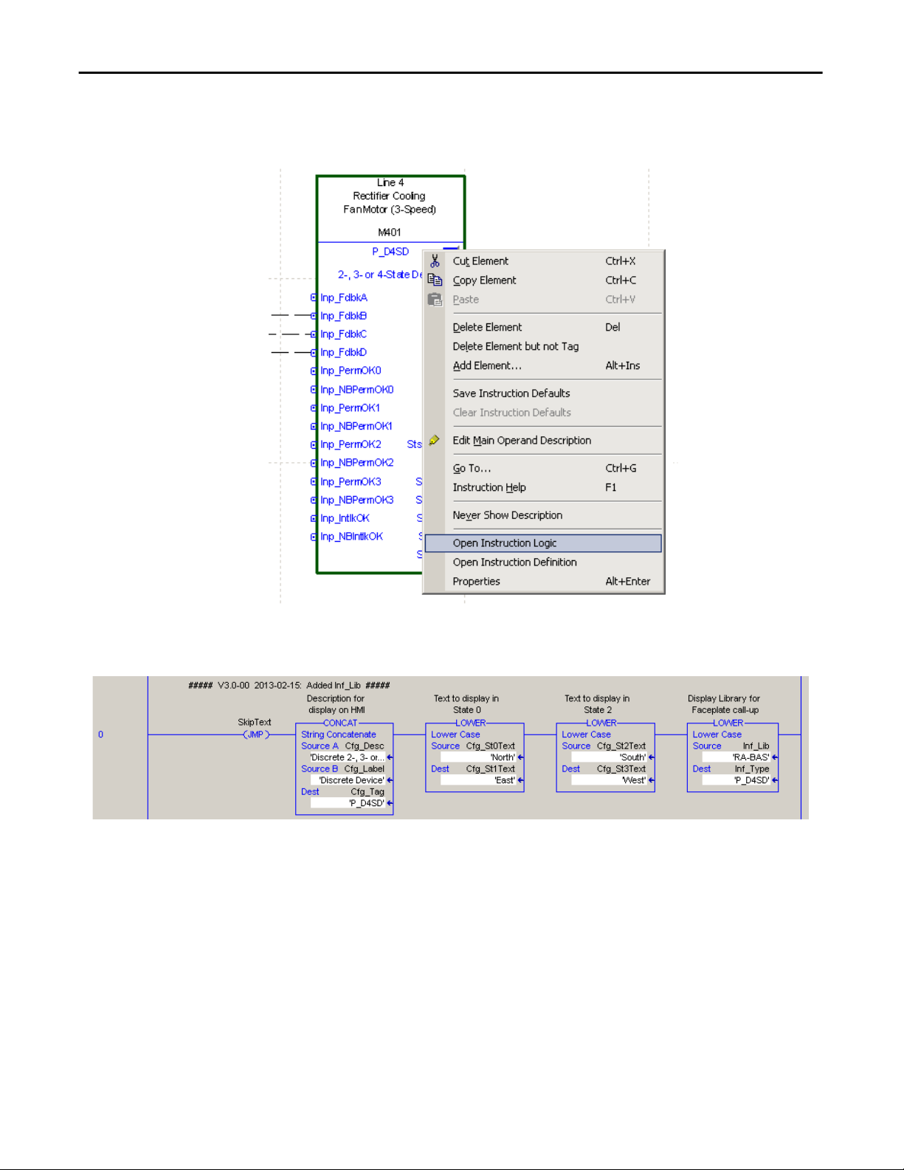Click the 'North' value under Cfg_St0Text
This screenshot has width=904, height=1170.
[x=478, y=757]
